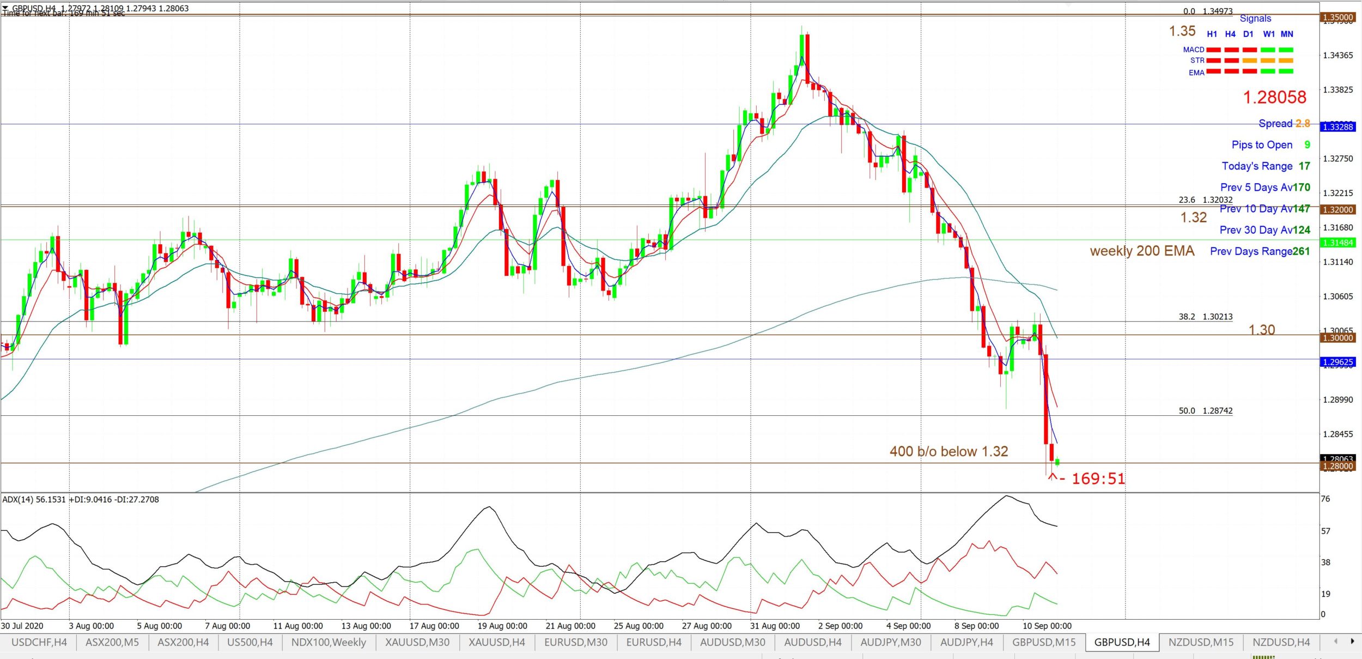
Task: Open the EURUSD,M30 chart tab
Action: click(x=576, y=642)
